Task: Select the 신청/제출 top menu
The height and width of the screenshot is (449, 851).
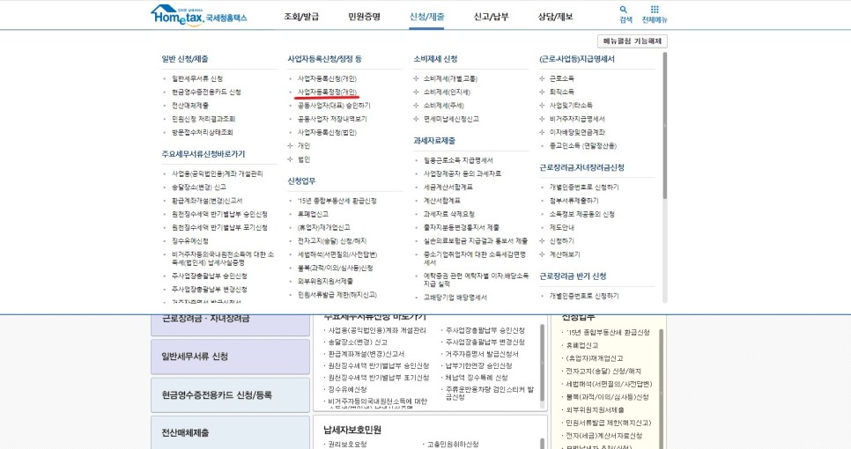Action: (x=426, y=17)
